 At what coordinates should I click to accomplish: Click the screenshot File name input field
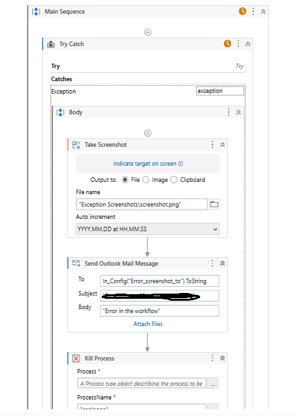[142, 205]
